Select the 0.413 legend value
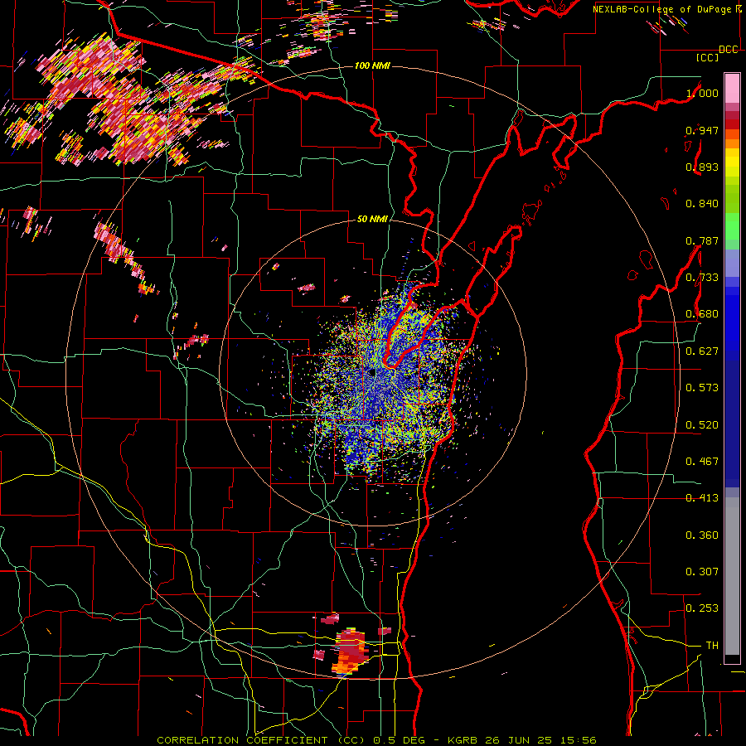Screen dimensions: 746x746 (x=702, y=498)
